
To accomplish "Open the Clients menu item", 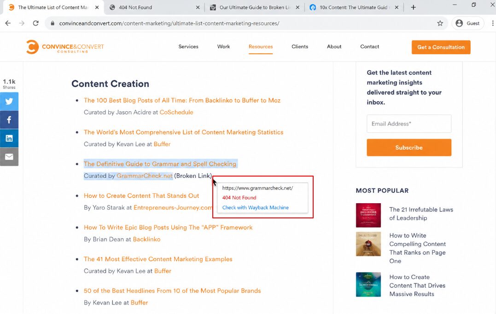I will pos(299,46).
